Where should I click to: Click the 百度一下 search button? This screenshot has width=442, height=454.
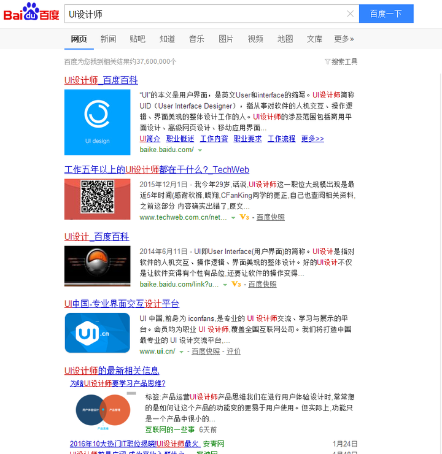point(386,13)
